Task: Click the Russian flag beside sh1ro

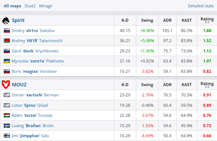Action: 7,31
